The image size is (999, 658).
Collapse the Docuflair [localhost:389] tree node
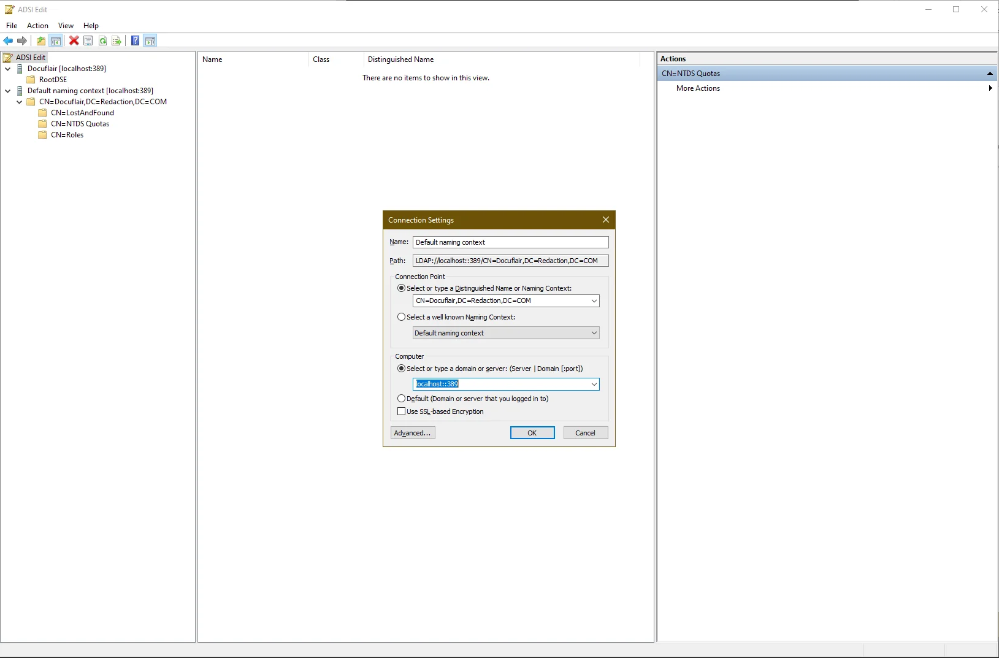point(8,69)
